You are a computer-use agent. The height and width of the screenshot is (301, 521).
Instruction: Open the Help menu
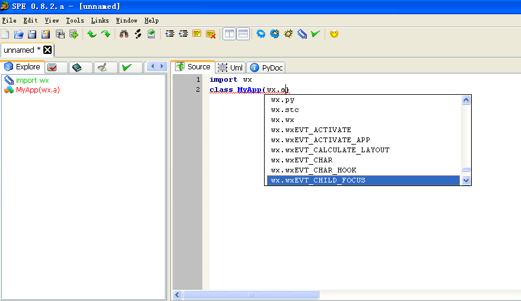[151, 21]
